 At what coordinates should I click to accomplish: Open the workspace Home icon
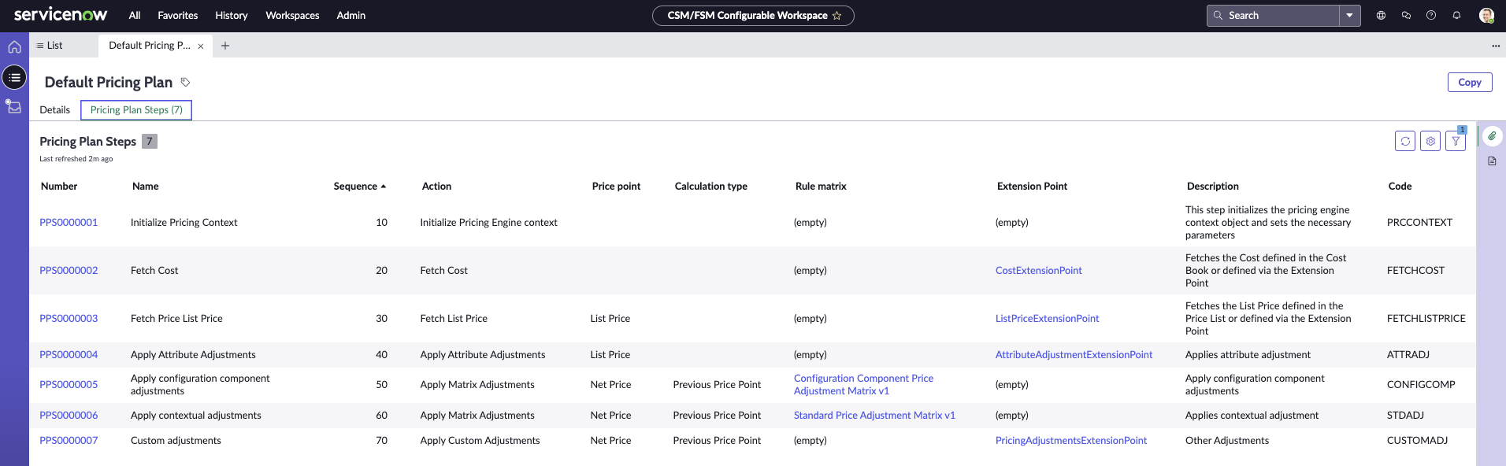(x=14, y=47)
